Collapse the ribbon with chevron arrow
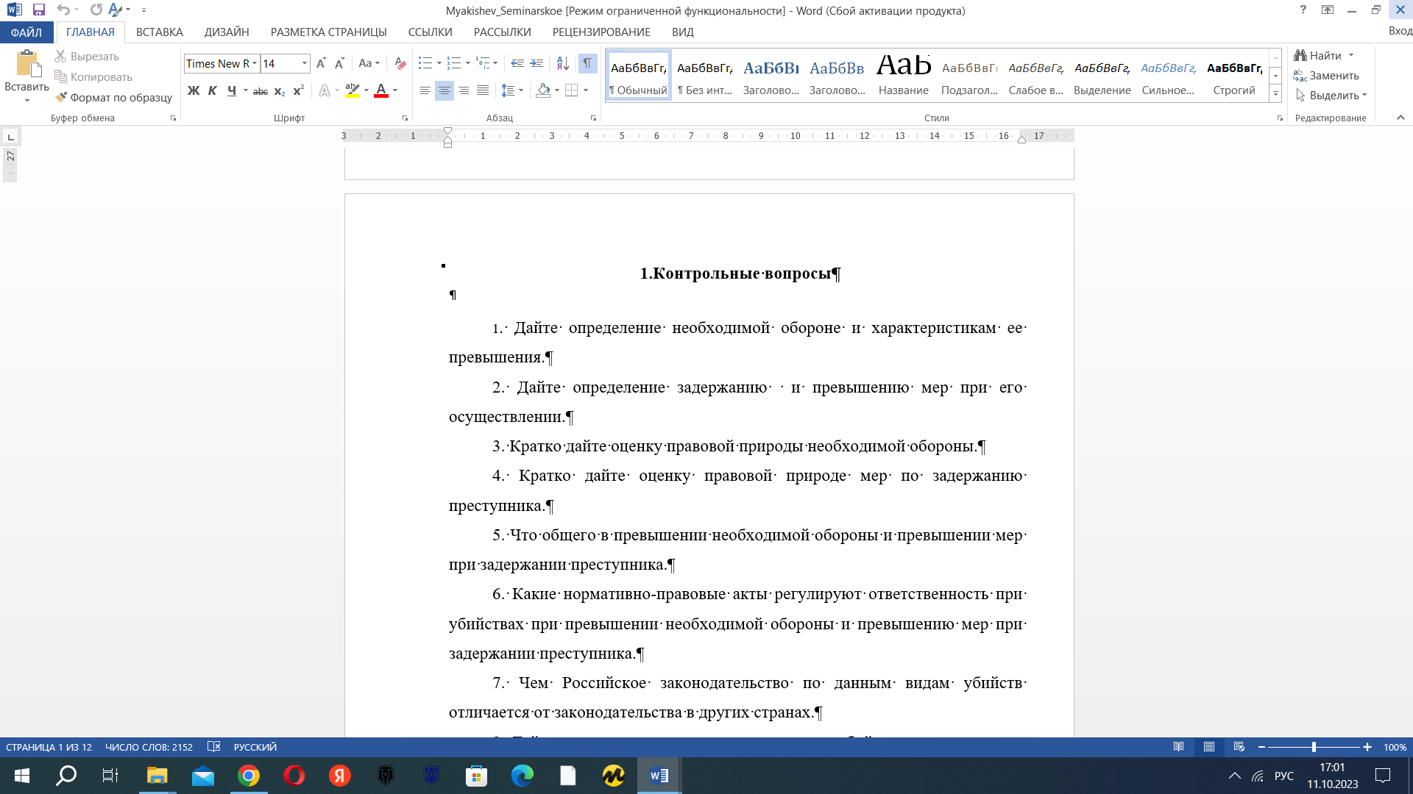1413x794 pixels. coord(1400,118)
